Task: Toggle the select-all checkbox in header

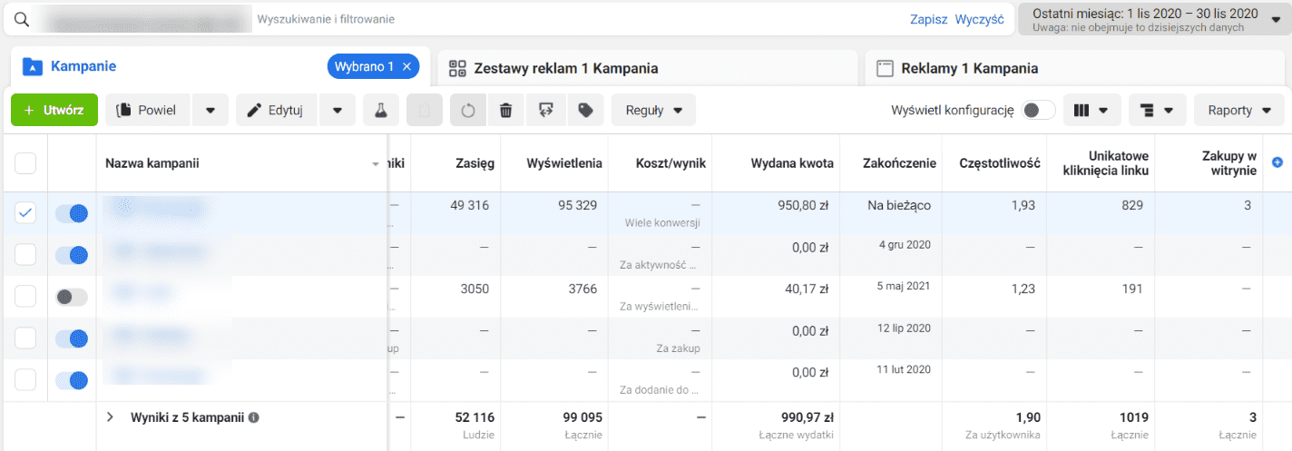Action: tap(25, 163)
